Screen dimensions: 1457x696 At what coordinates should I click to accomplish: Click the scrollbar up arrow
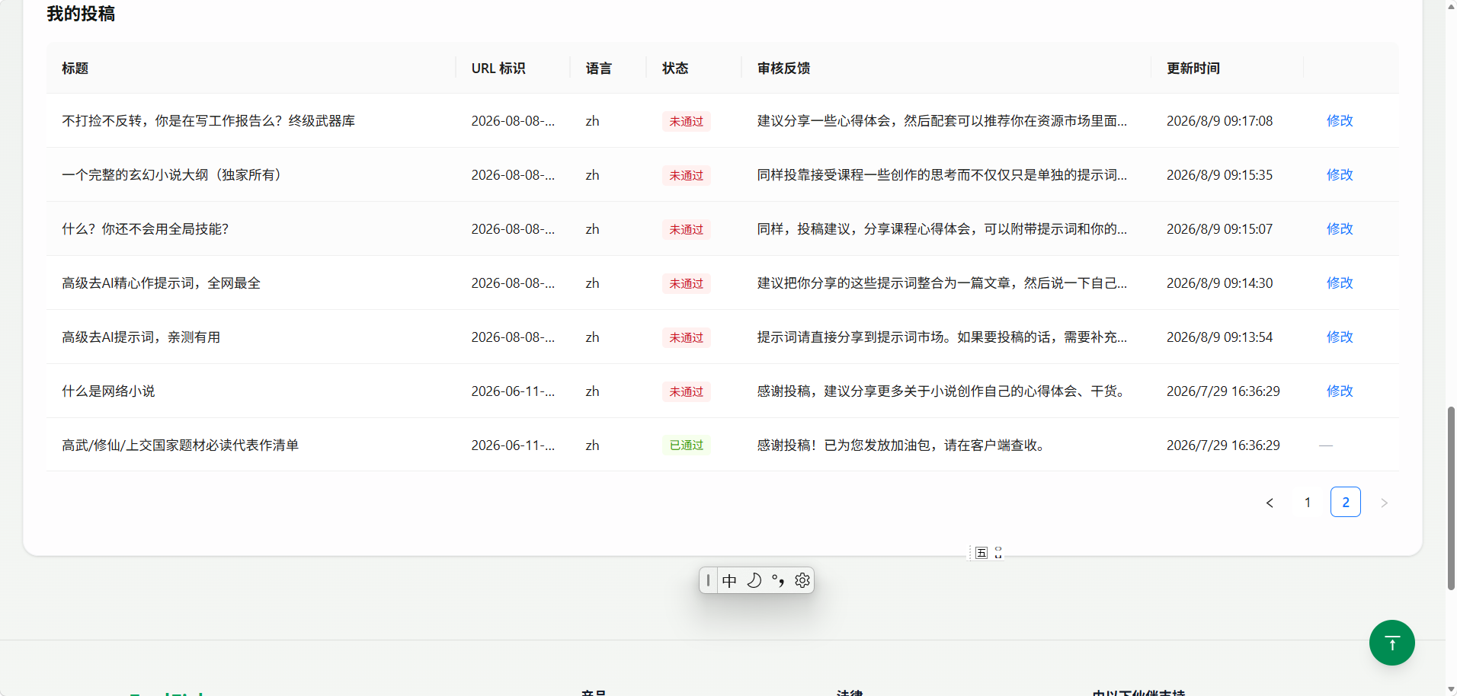click(1451, 6)
